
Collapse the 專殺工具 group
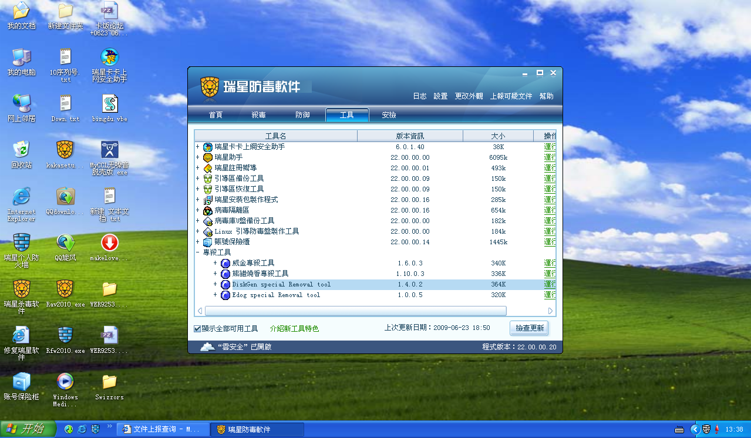198,252
